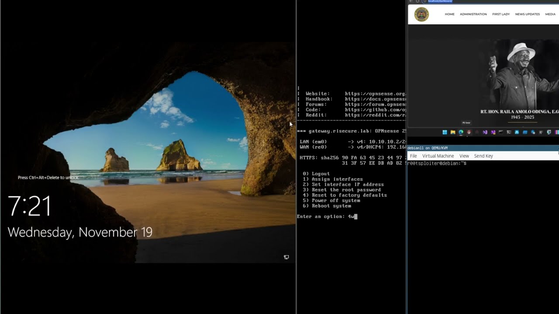The width and height of the screenshot is (559, 314).
Task: Click 'Press Ctrl+Alt+Delete to unlock' text
Action: click(48, 177)
